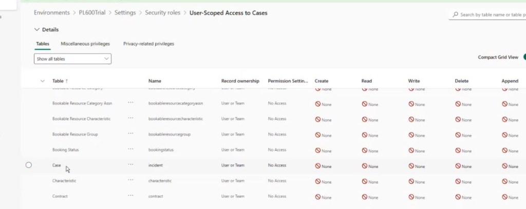Click the Case row Read privilege icon
The height and width of the screenshot is (209, 526).
tap(365, 166)
